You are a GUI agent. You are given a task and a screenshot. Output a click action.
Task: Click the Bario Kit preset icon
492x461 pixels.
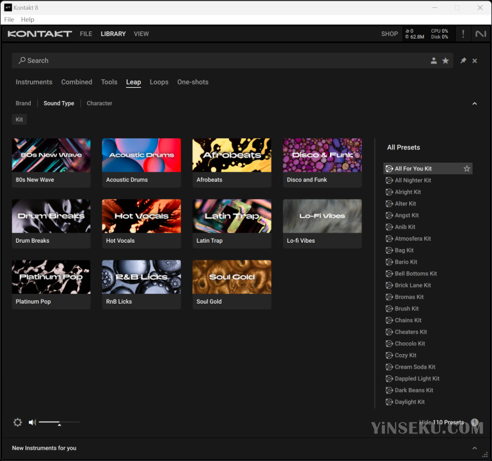click(x=389, y=262)
